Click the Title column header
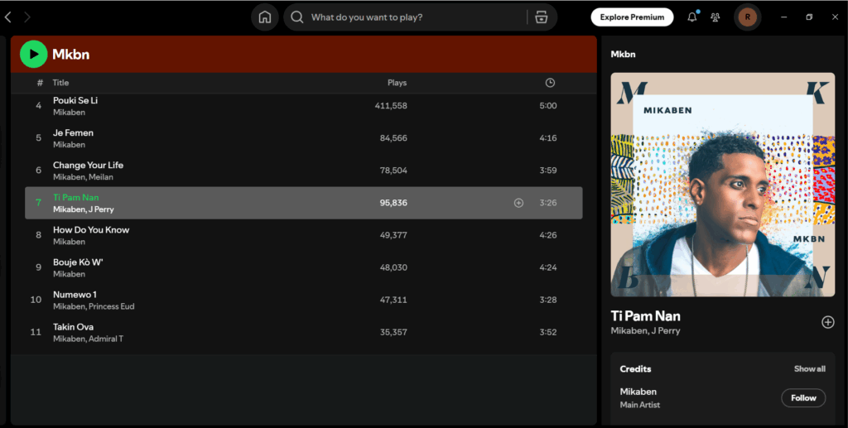This screenshot has height=428, width=848. [x=60, y=83]
